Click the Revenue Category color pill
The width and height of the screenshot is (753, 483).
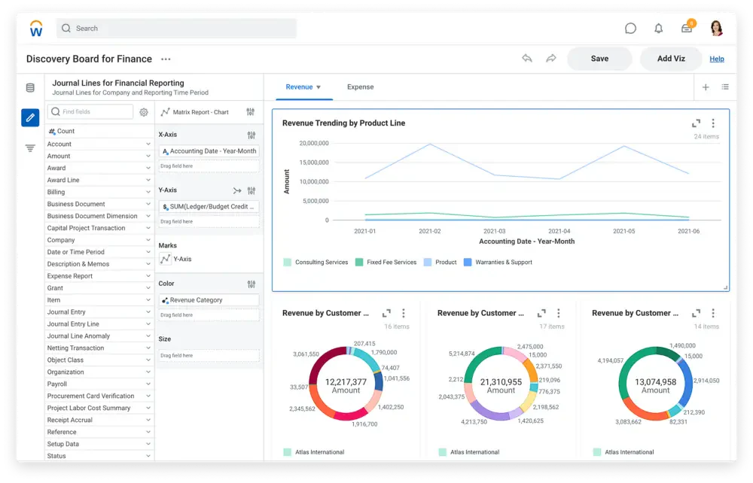(209, 300)
